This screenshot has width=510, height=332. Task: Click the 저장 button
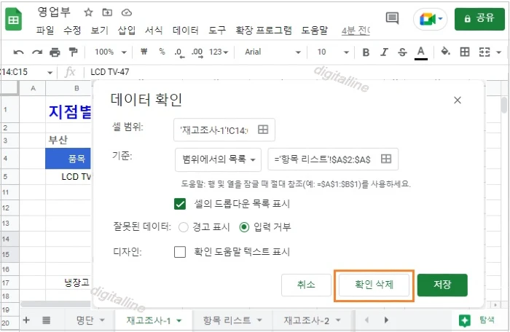(442, 285)
